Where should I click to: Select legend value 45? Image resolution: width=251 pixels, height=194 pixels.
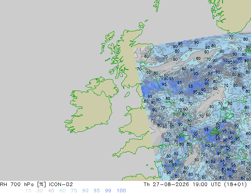tap(51, 191)
